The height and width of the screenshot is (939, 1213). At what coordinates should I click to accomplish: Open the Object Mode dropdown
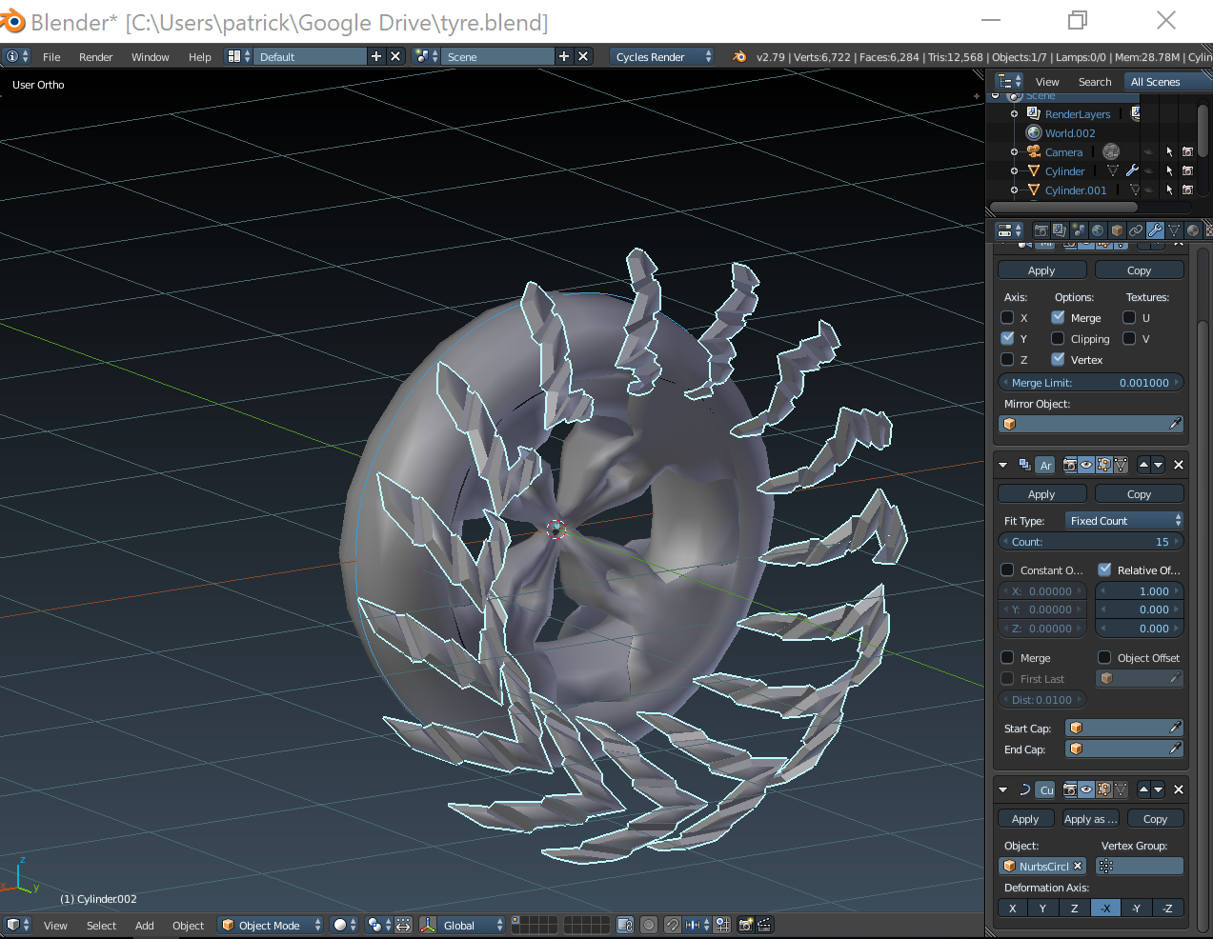[x=271, y=925]
